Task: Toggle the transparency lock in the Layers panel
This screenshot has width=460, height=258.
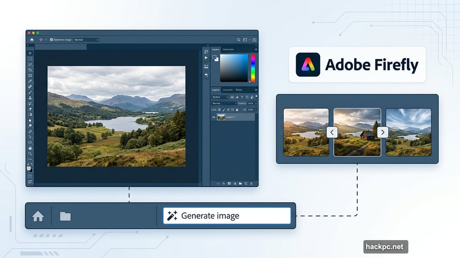Action: pyautogui.click(x=219, y=109)
